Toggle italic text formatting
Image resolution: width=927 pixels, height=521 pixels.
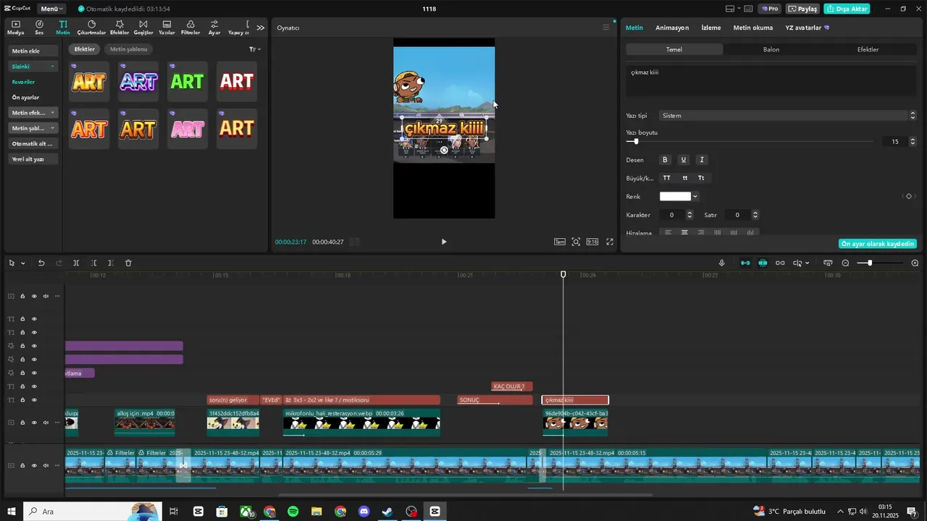[x=701, y=160]
